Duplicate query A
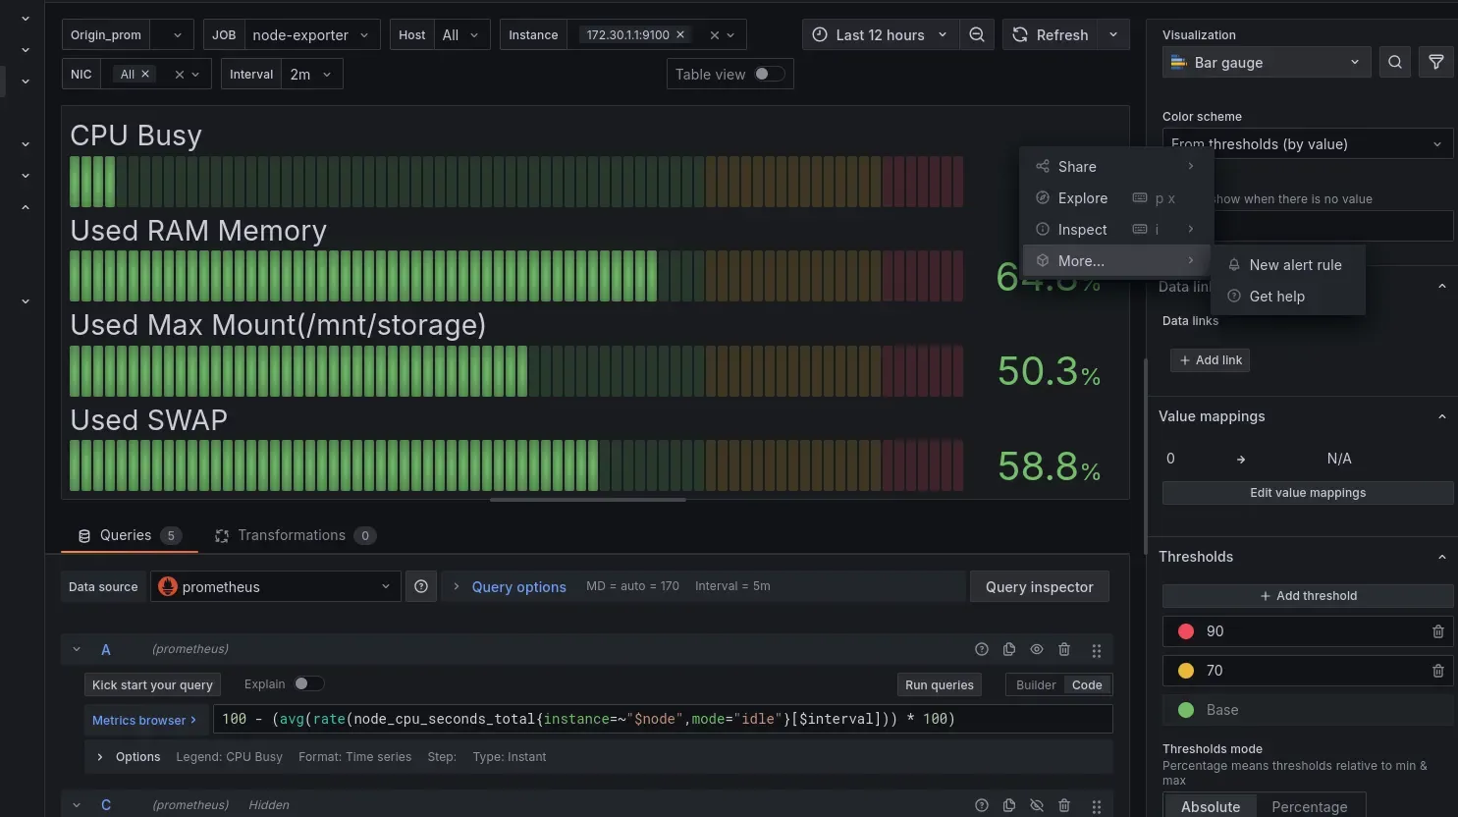The width and height of the screenshot is (1458, 817). 1009,649
